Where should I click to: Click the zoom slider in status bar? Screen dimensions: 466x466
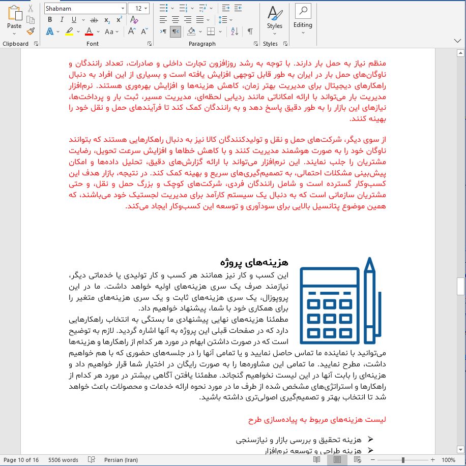[x=403, y=460]
